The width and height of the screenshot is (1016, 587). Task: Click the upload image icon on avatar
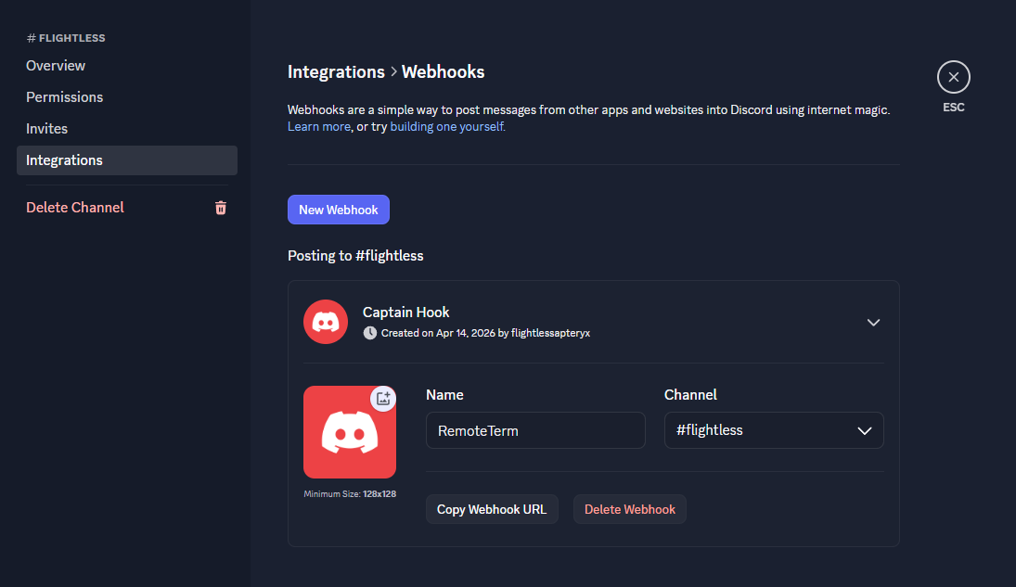point(383,399)
